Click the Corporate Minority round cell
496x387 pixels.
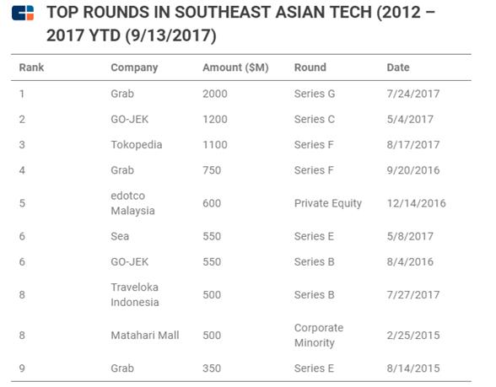(x=319, y=336)
